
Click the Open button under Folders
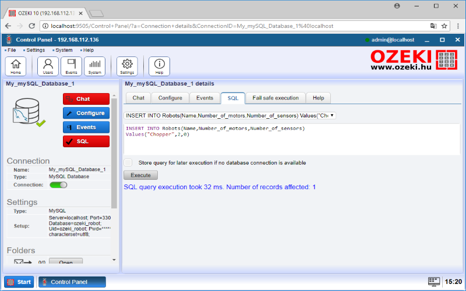66,261
